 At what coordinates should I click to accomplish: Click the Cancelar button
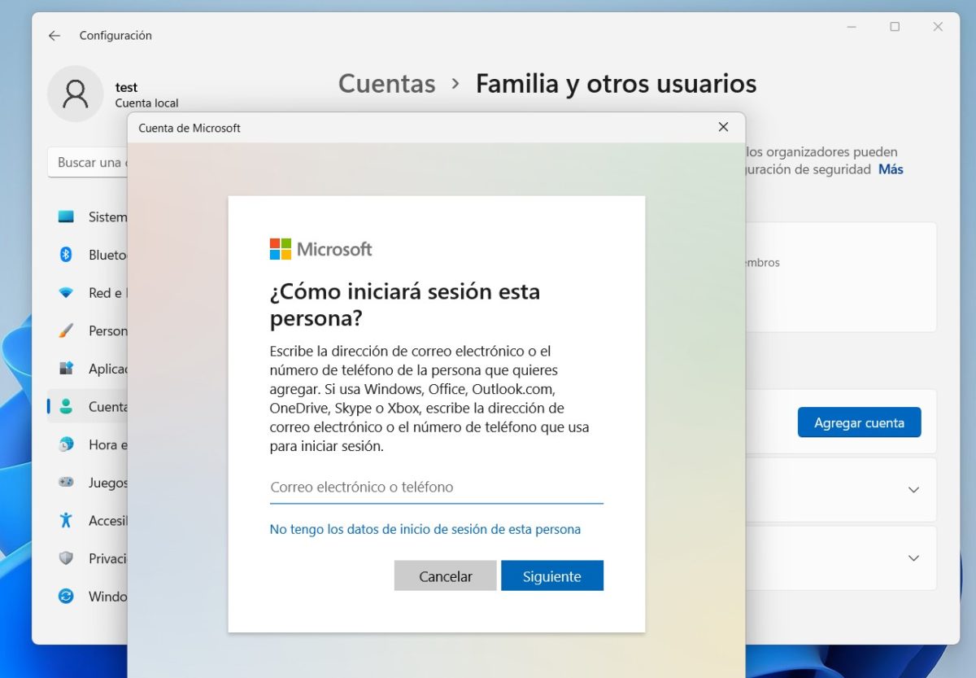pos(445,576)
